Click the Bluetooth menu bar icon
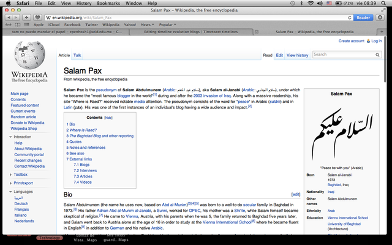392x245 pixels. 301,3
